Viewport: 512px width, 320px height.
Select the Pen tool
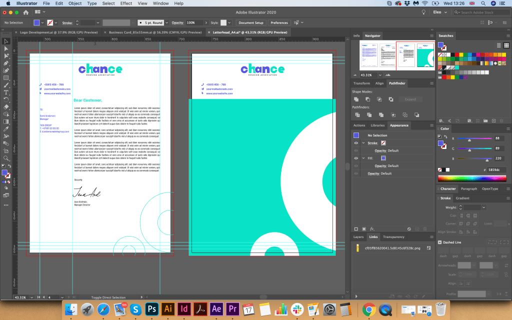click(x=6, y=63)
